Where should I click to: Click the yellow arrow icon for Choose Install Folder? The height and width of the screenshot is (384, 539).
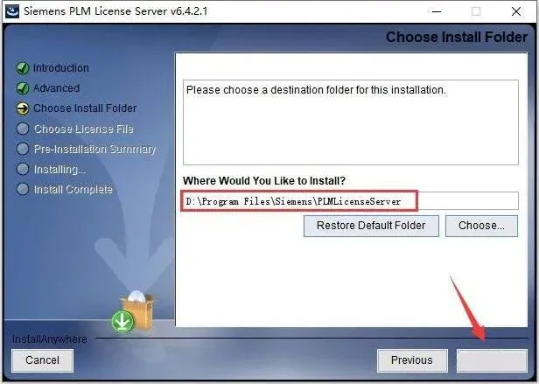pyautogui.click(x=23, y=108)
